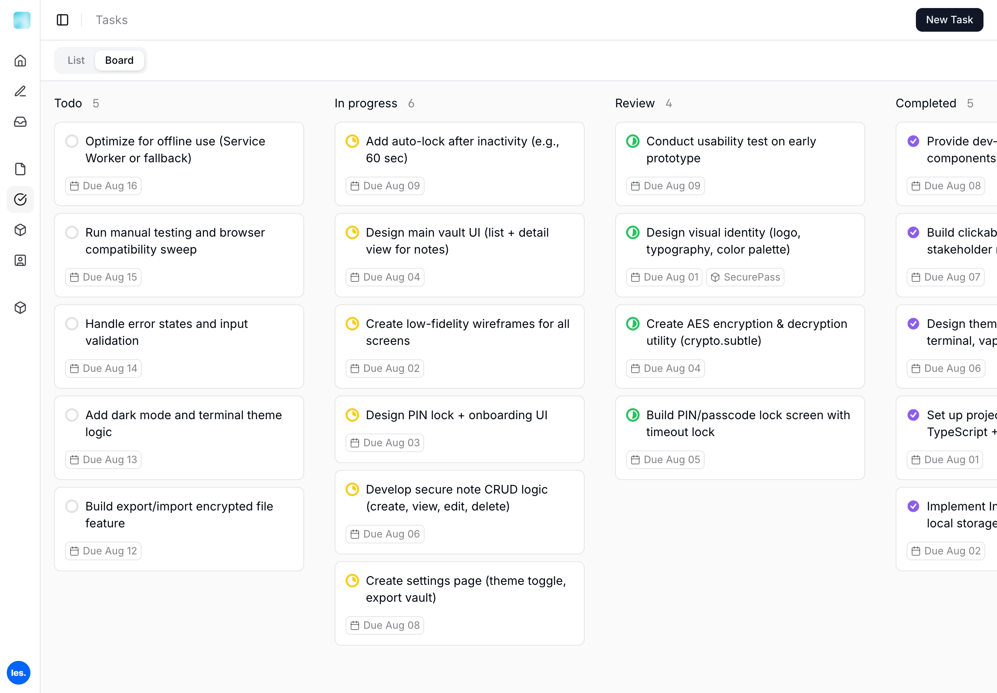Open Due Aug 05 chip in Review column
997x693 pixels.
pos(665,459)
